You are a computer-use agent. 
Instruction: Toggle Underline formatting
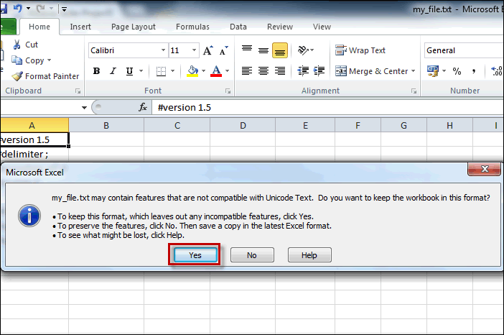pyautogui.click(x=129, y=71)
